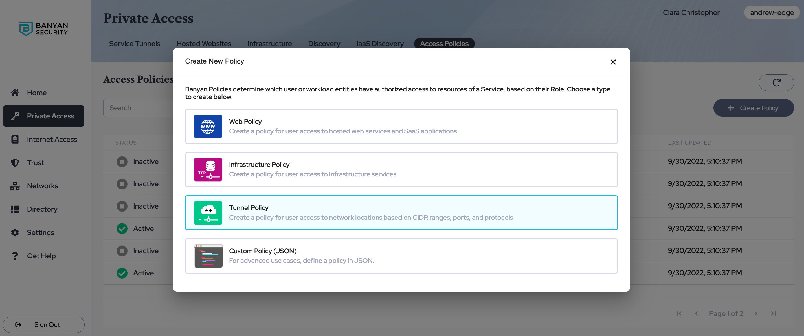Switch to the Service Tunnels tab
The width and height of the screenshot is (804, 336).
click(x=135, y=44)
